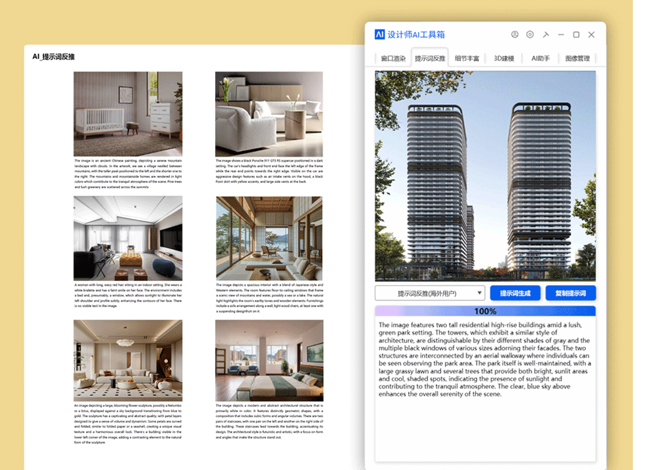
Task: Open the 图像管理 tab
Action: coord(577,58)
